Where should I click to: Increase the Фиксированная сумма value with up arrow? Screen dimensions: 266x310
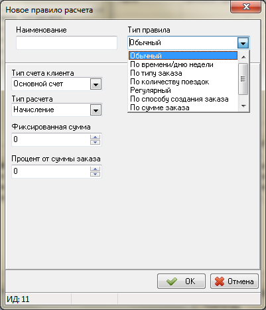pos(96,137)
